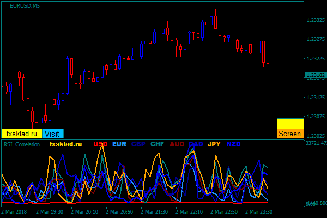Click the 1.23125 price axis label
This screenshot has width=327, height=218.
pyautogui.click(x=316, y=97)
